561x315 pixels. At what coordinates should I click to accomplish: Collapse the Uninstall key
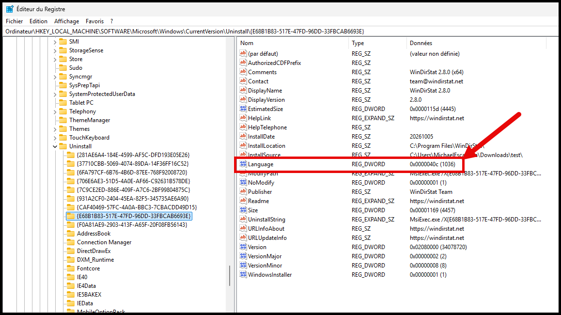click(55, 146)
